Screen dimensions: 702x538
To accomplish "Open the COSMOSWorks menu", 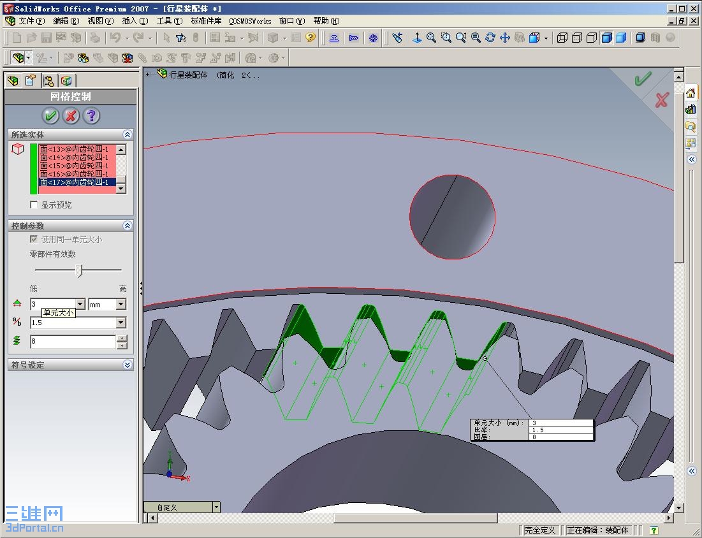I will (x=251, y=21).
